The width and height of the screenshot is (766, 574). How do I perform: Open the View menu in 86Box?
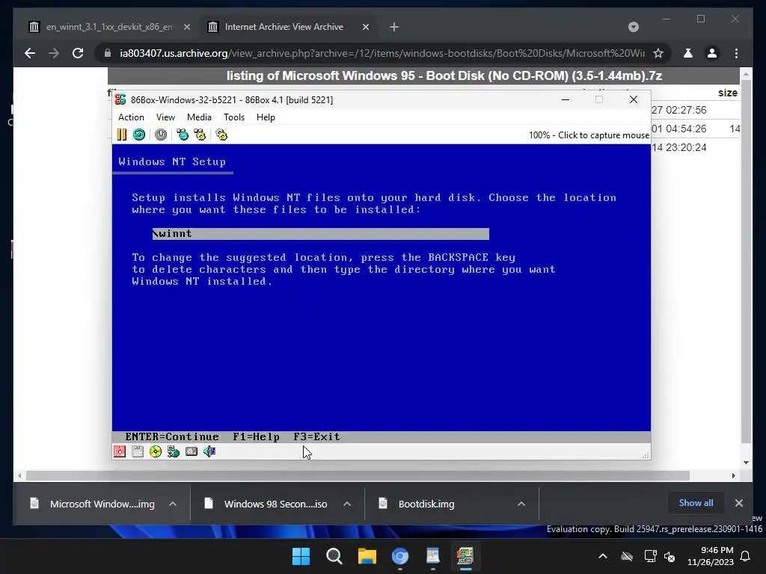tap(165, 117)
